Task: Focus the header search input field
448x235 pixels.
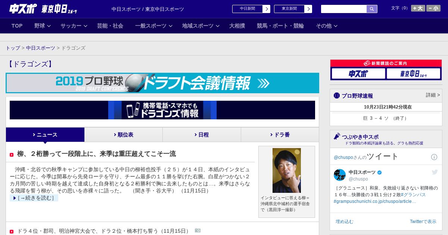Action: (x=344, y=9)
